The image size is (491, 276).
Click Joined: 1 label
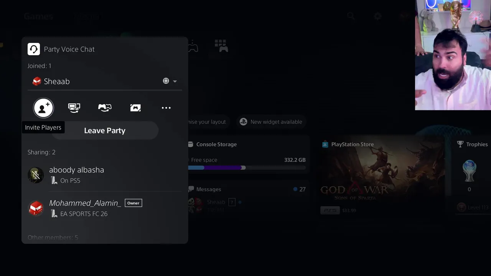point(39,66)
